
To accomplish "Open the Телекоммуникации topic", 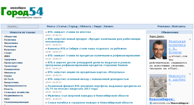I will pos(16,102).
